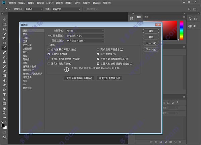Select the Eyedropper tool in the toolbox
This screenshot has width=201, height=145.
coord(4,48)
